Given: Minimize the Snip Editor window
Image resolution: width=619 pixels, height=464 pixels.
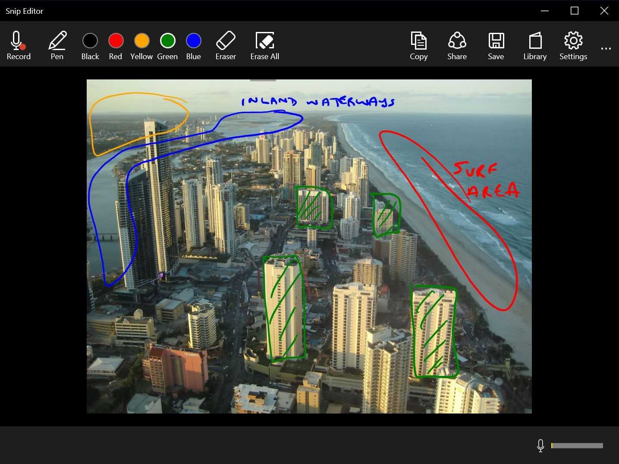Looking at the screenshot, I should coord(545,11).
